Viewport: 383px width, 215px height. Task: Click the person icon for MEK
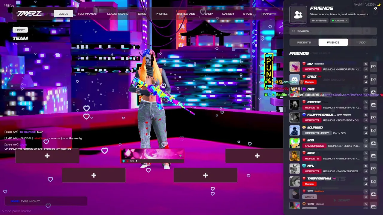(x=366, y=159)
